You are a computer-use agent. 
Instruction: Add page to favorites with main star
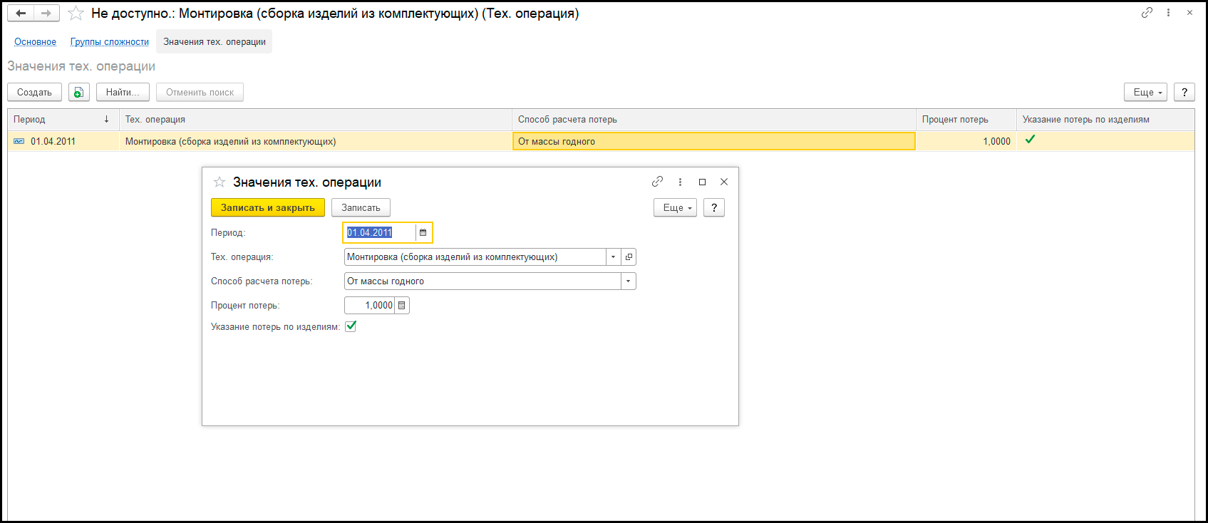tap(76, 14)
